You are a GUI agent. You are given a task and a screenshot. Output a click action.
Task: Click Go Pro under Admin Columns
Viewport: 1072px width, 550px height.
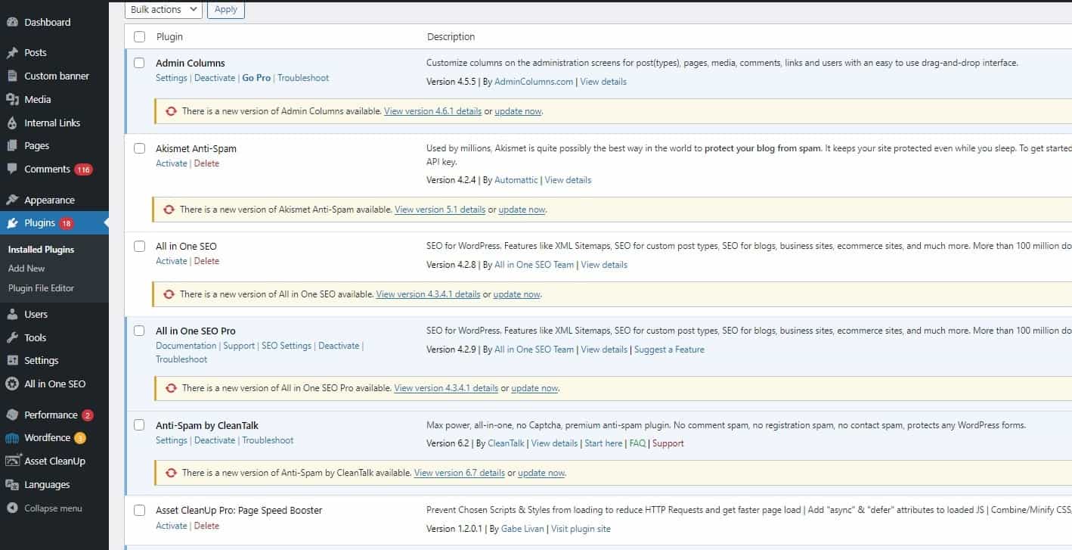click(256, 78)
